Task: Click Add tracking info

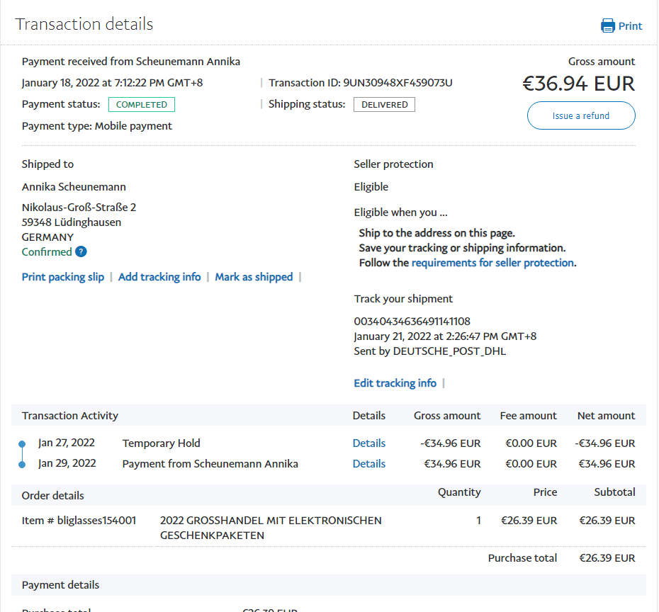Action: (159, 277)
